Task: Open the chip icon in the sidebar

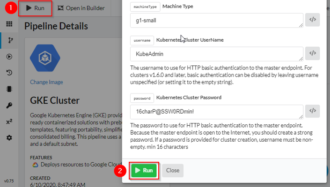Action: (x=9, y=89)
